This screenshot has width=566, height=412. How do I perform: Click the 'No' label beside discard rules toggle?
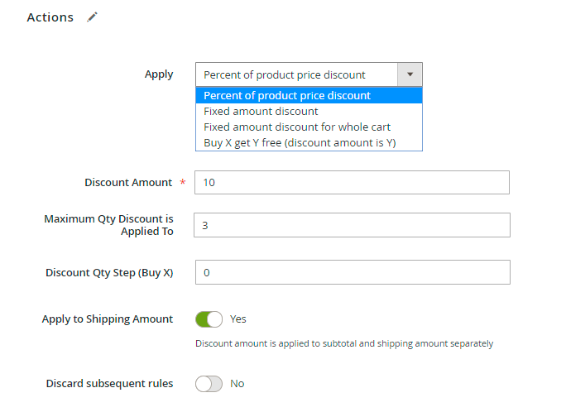click(237, 384)
